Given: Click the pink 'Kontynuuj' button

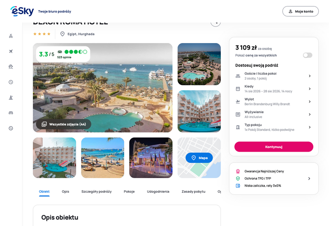Looking at the screenshot, I should pyautogui.click(x=274, y=147).
